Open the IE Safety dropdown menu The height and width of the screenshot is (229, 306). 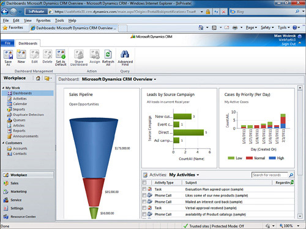(x=267, y=27)
